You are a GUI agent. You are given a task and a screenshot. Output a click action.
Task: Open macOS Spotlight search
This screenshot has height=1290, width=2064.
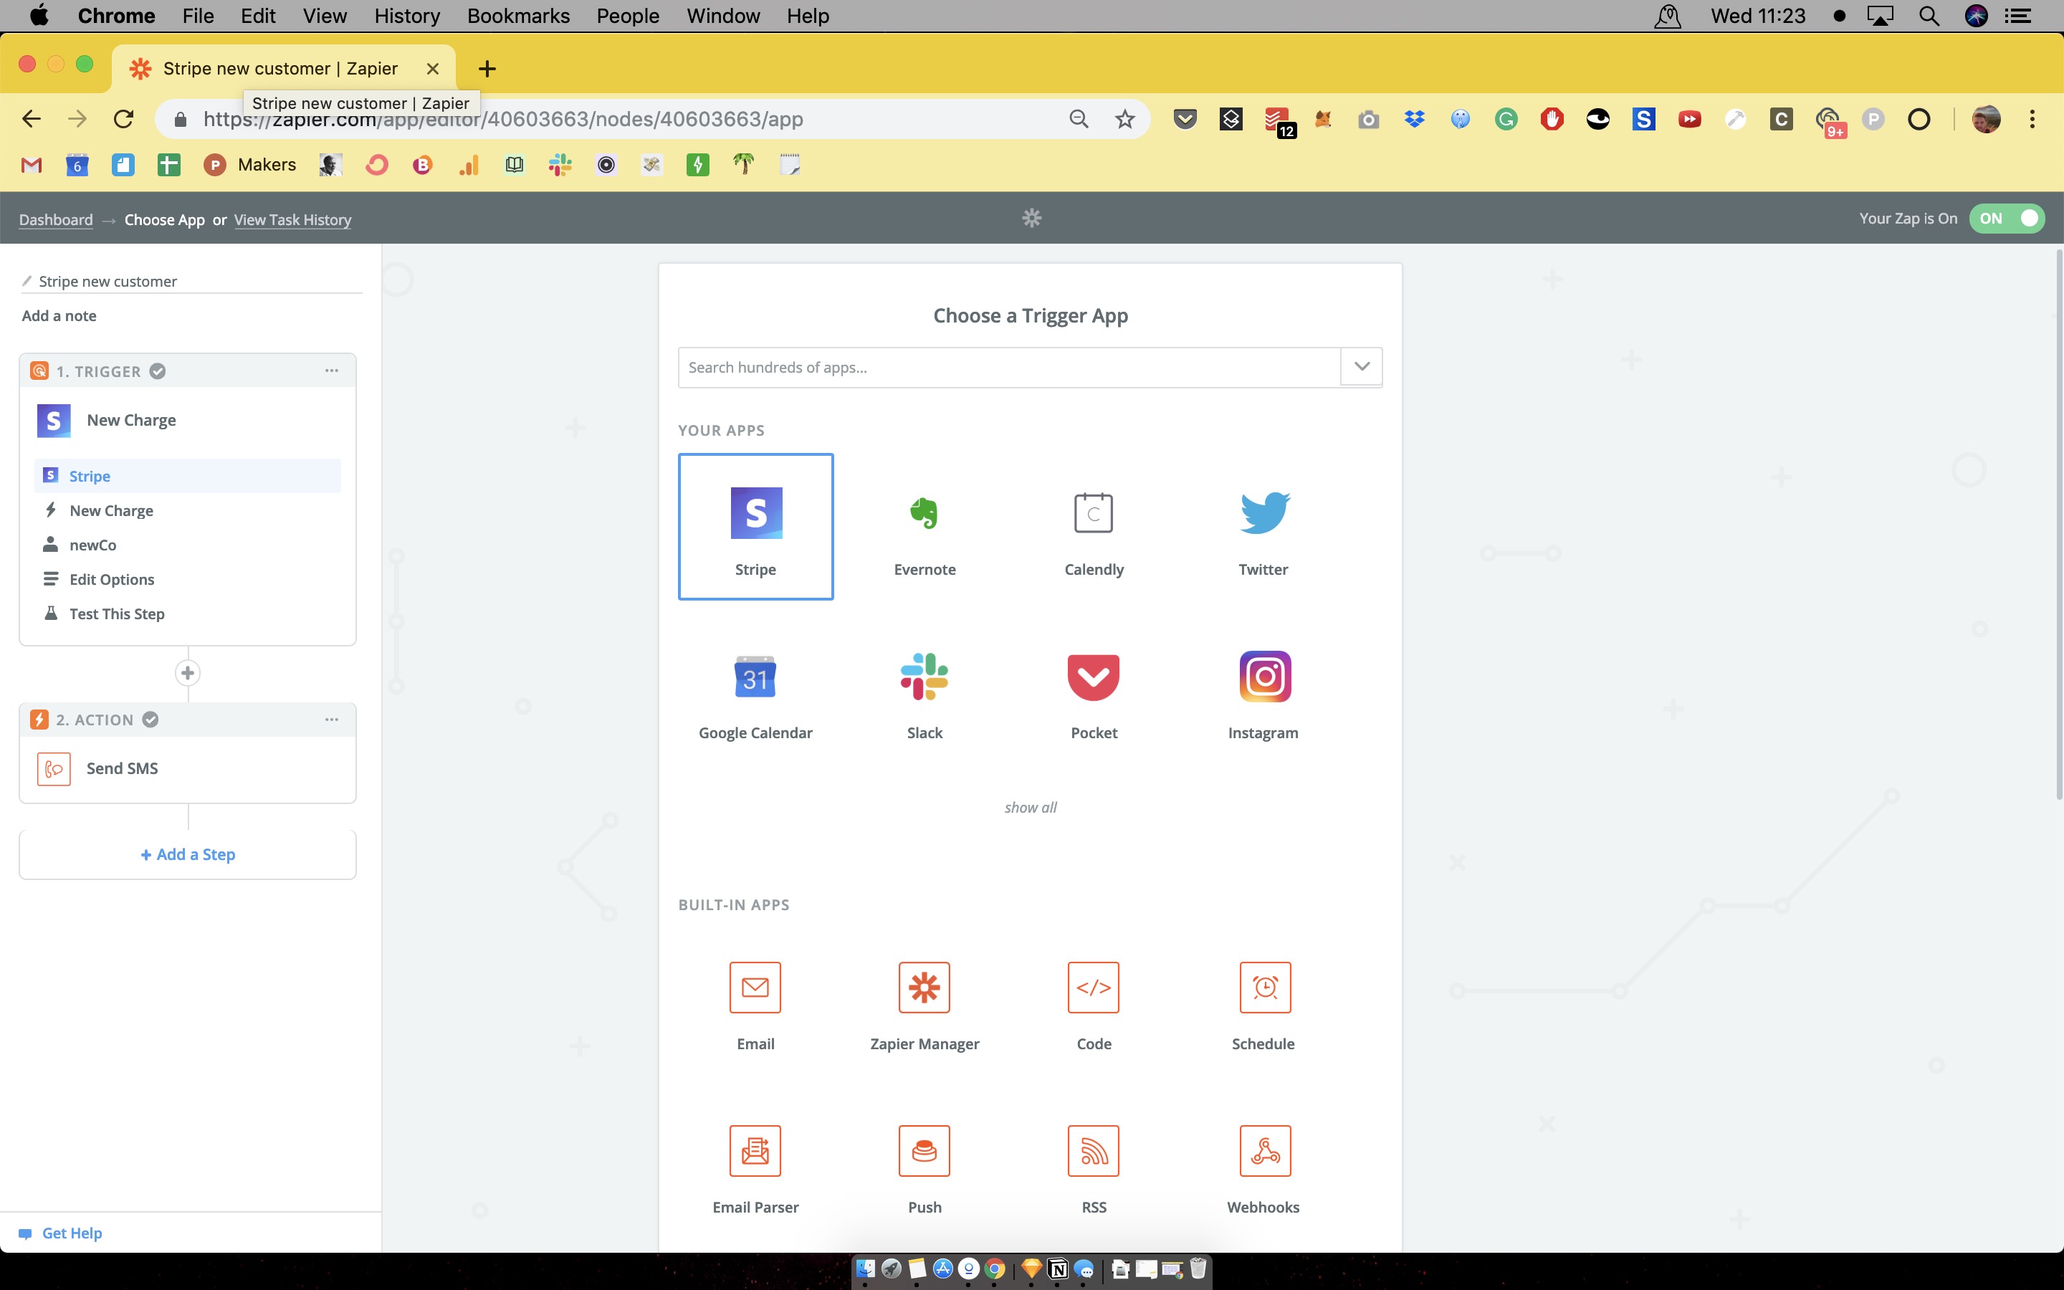tap(1929, 16)
